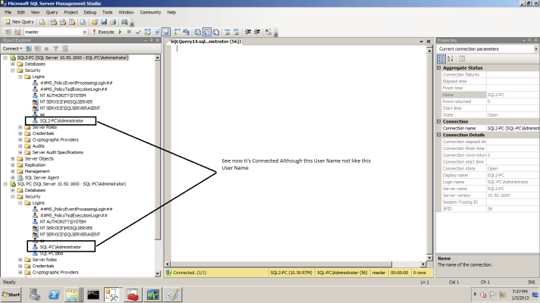Select the SQLQuery14.sql tab
This screenshot has width=540, height=303.
[x=206, y=42]
